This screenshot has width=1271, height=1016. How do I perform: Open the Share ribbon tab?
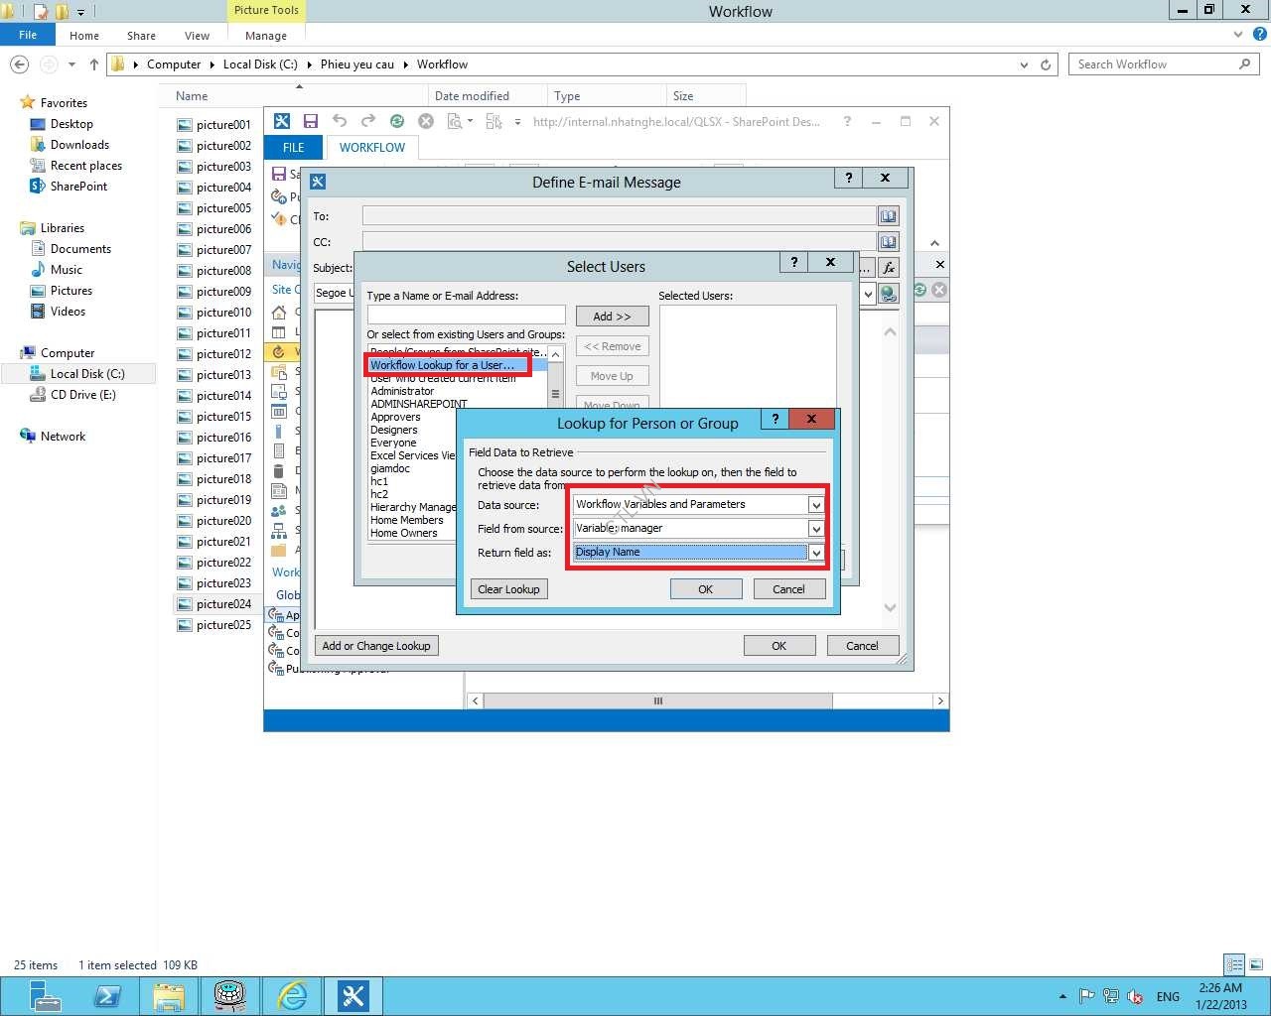141,36
